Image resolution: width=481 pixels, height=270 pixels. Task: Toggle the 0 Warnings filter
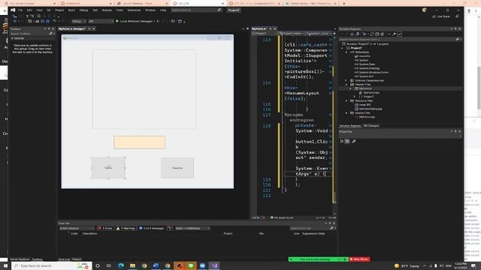tap(126, 228)
